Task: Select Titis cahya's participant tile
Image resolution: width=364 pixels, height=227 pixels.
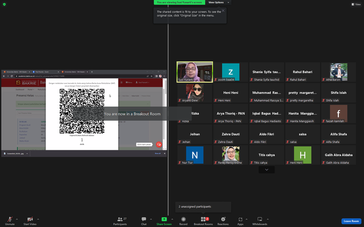Action: coord(267,155)
